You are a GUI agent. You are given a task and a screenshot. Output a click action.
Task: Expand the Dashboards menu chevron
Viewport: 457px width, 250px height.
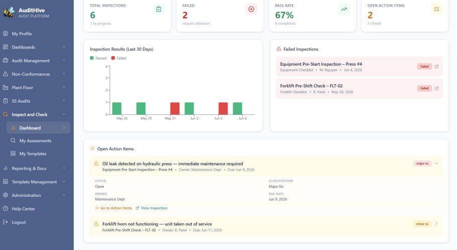(x=64, y=47)
